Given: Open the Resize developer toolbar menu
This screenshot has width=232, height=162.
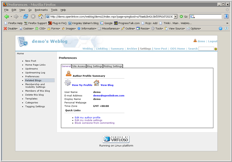Looking at the screenshot, I should [143, 28].
